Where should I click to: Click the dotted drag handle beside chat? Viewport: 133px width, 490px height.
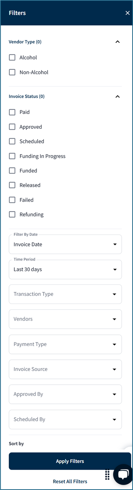107,475
